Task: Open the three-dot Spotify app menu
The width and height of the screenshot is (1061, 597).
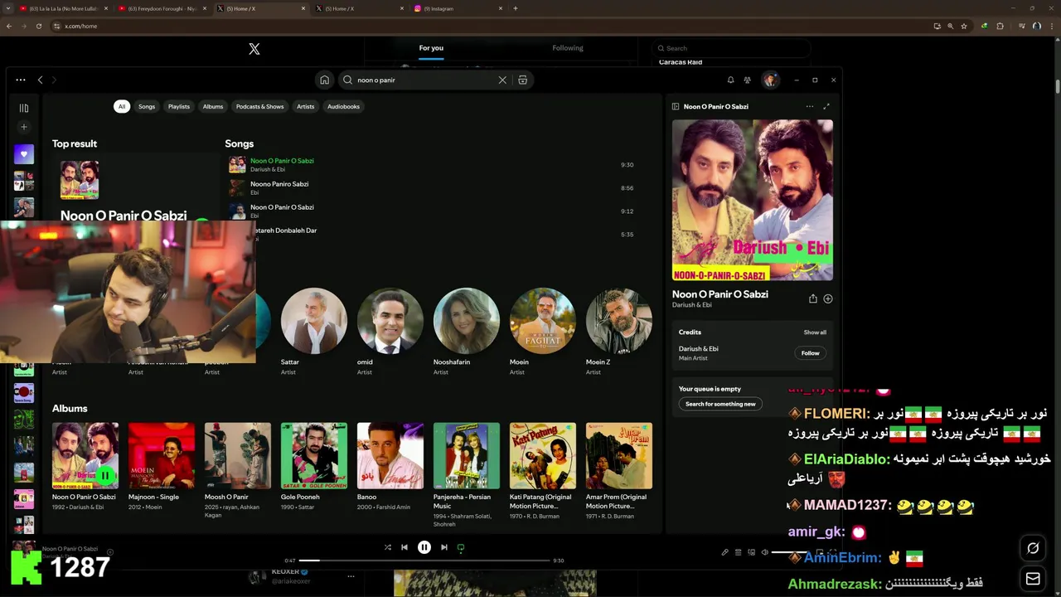Action: 21,80
